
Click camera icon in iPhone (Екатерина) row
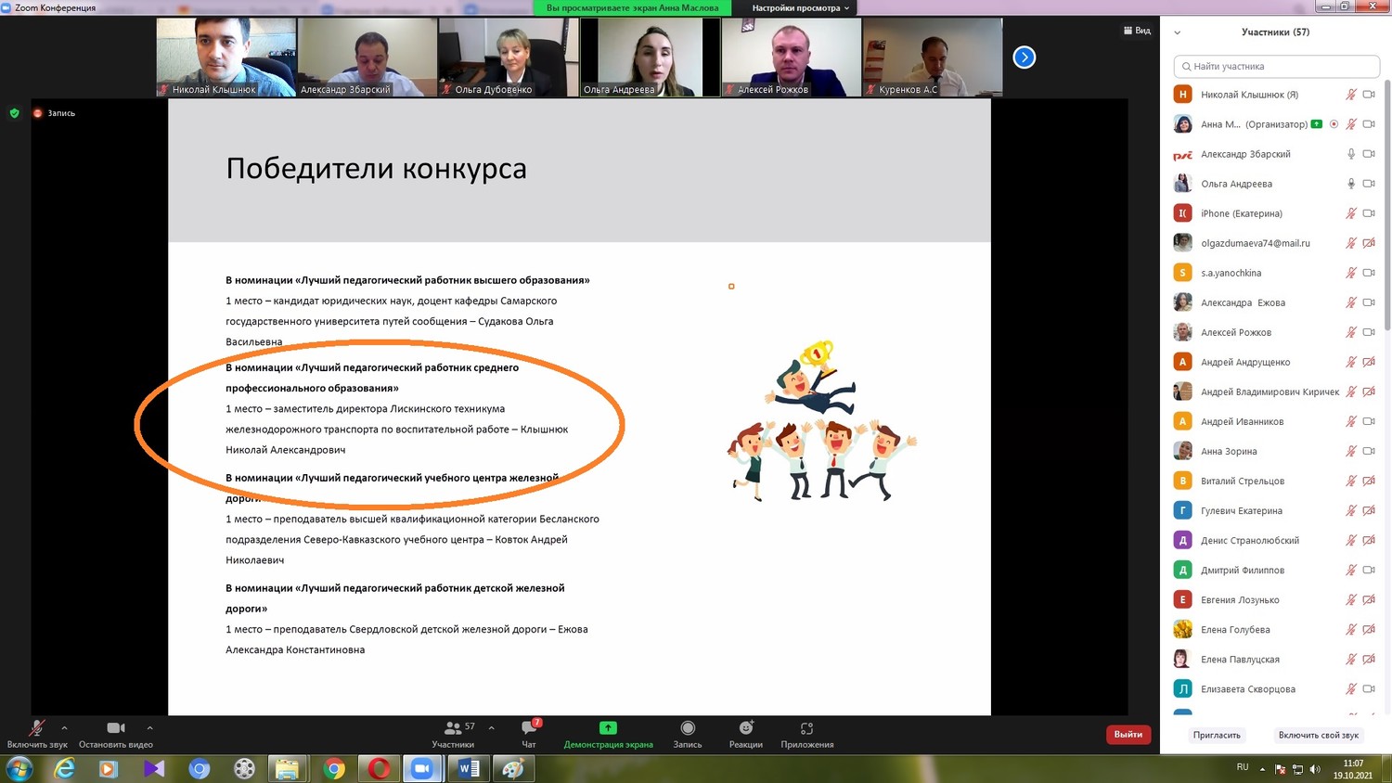tap(1369, 213)
